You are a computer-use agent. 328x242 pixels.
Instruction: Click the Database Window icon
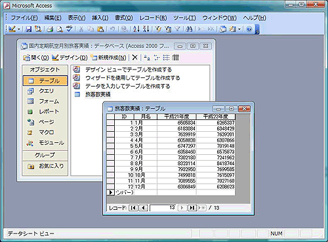click(x=223, y=29)
